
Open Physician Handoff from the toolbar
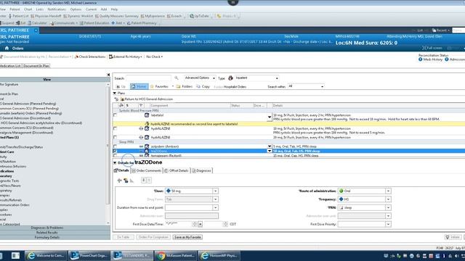pyautogui.click(x=46, y=16)
